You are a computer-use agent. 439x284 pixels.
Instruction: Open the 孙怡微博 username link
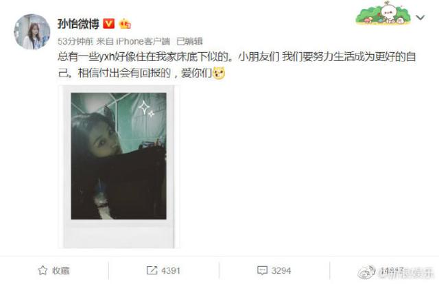[78, 24]
